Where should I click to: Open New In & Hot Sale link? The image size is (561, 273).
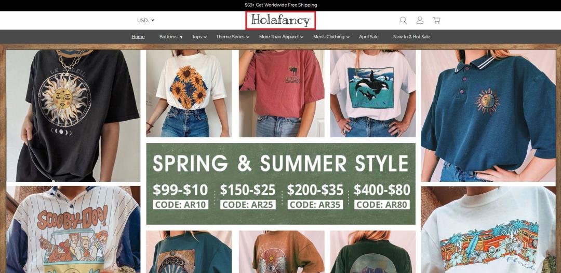coord(411,37)
